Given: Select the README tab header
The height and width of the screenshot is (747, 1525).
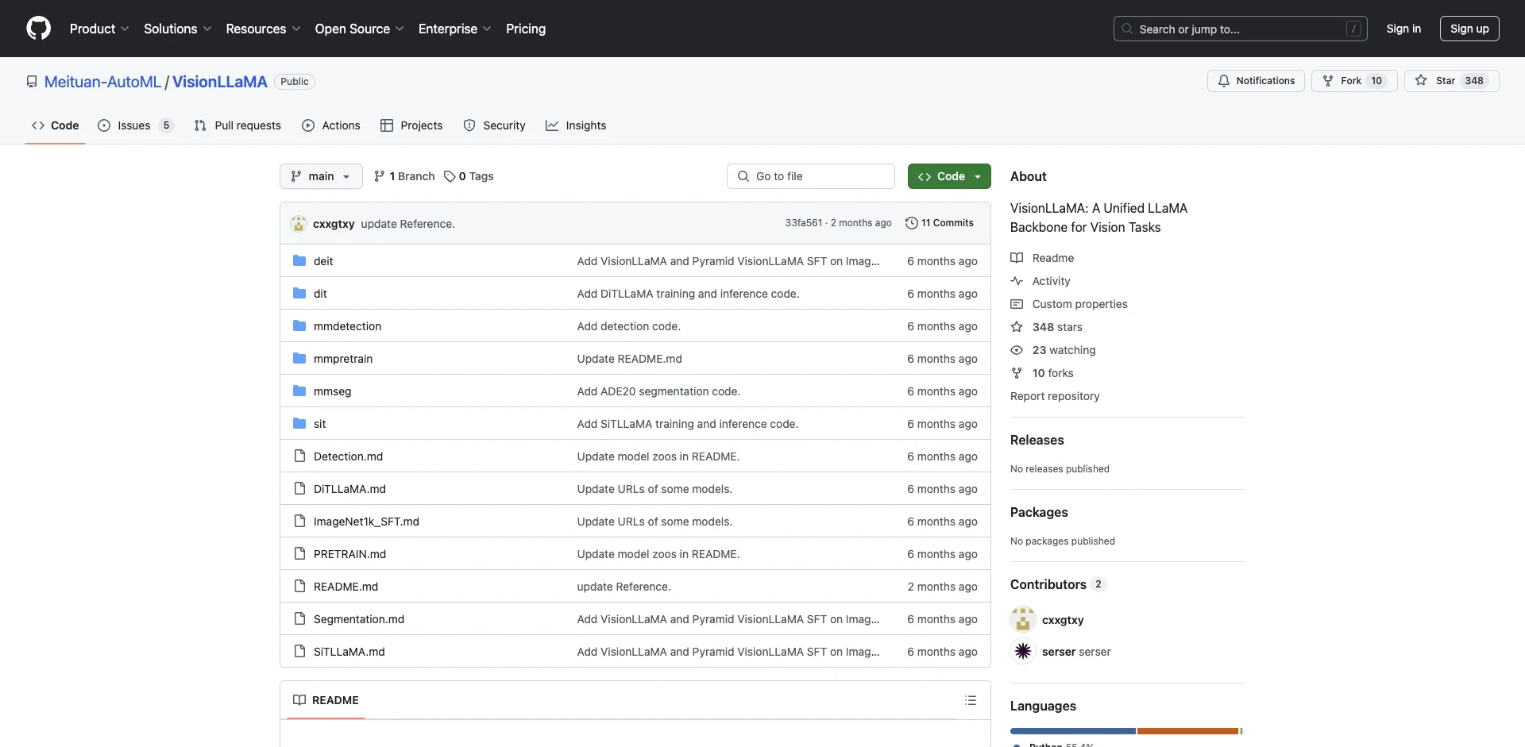Looking at the screenshot, I should click(326, 700).
